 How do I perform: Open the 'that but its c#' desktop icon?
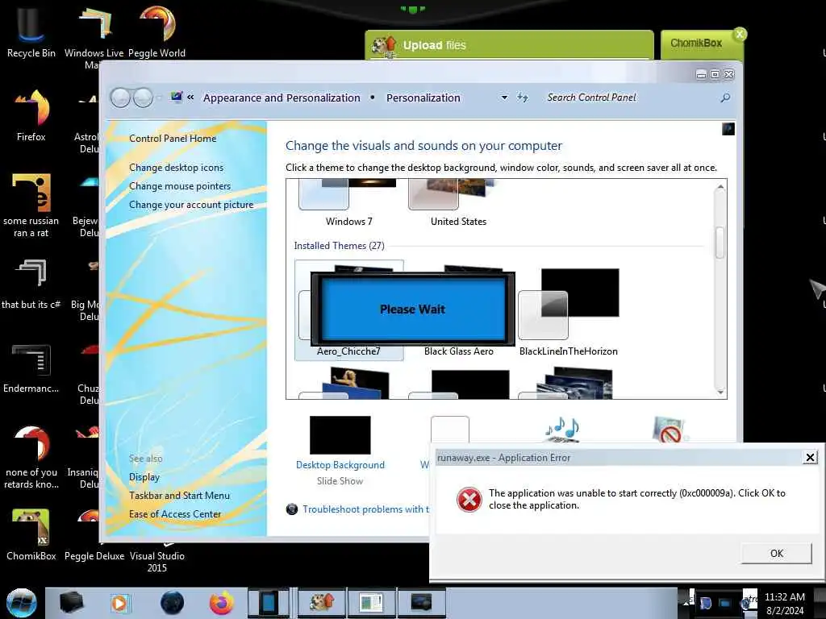pyautogui.click(x=31, y=283)
